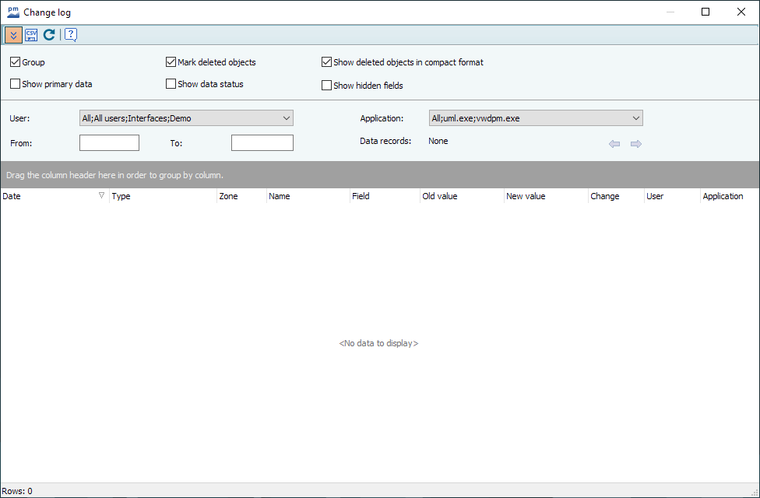Viewport: 760px width, 498px height.
Task: Toggle Mark deleted objects checkbox
Action: click(171, 62)
